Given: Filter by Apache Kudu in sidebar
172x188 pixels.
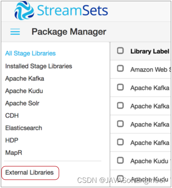Looking at the screenshot, I should coord(24,91).
